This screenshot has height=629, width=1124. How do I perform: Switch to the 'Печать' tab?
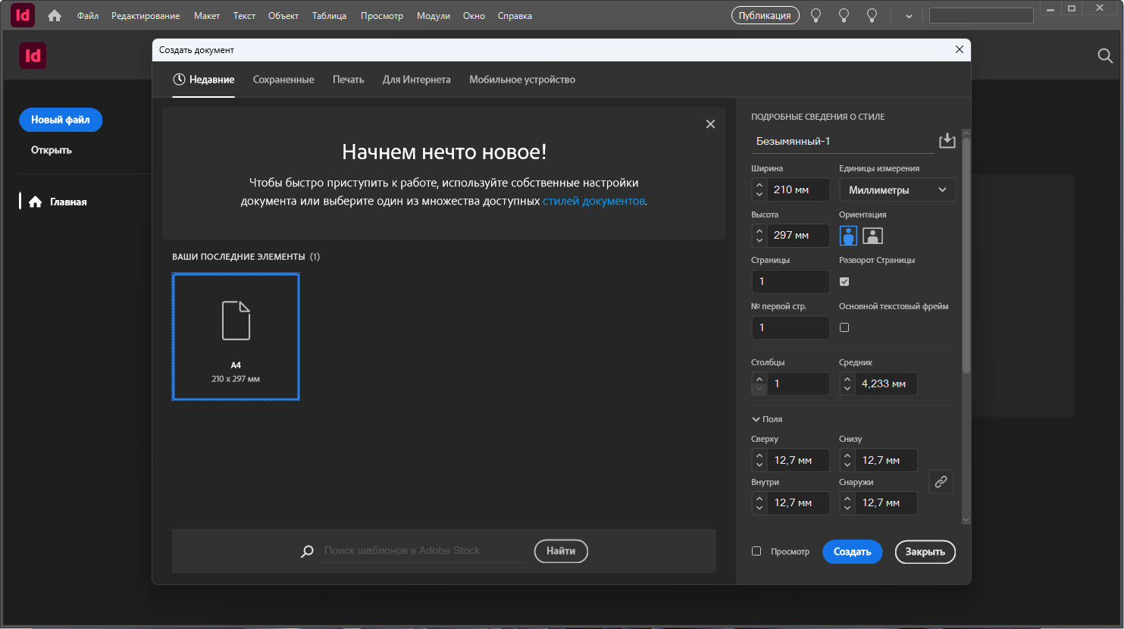(x=348, y=80)
